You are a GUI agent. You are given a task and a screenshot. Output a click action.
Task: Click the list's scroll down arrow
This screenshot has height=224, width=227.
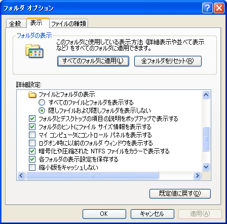206,167
